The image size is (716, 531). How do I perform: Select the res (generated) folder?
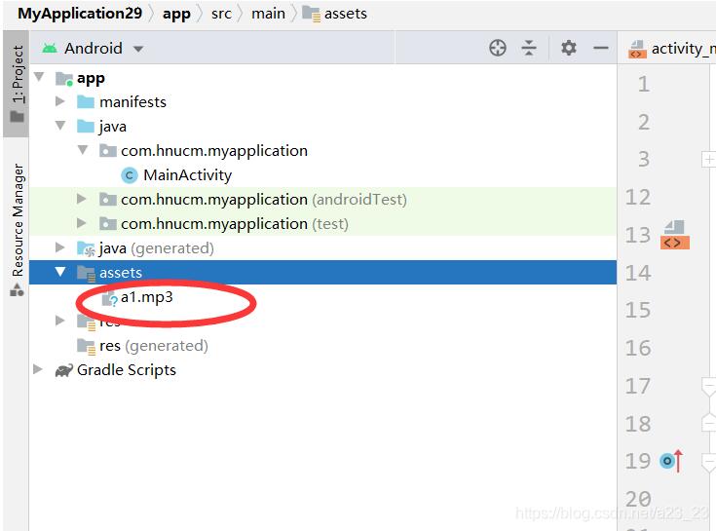tap(142, 346)
